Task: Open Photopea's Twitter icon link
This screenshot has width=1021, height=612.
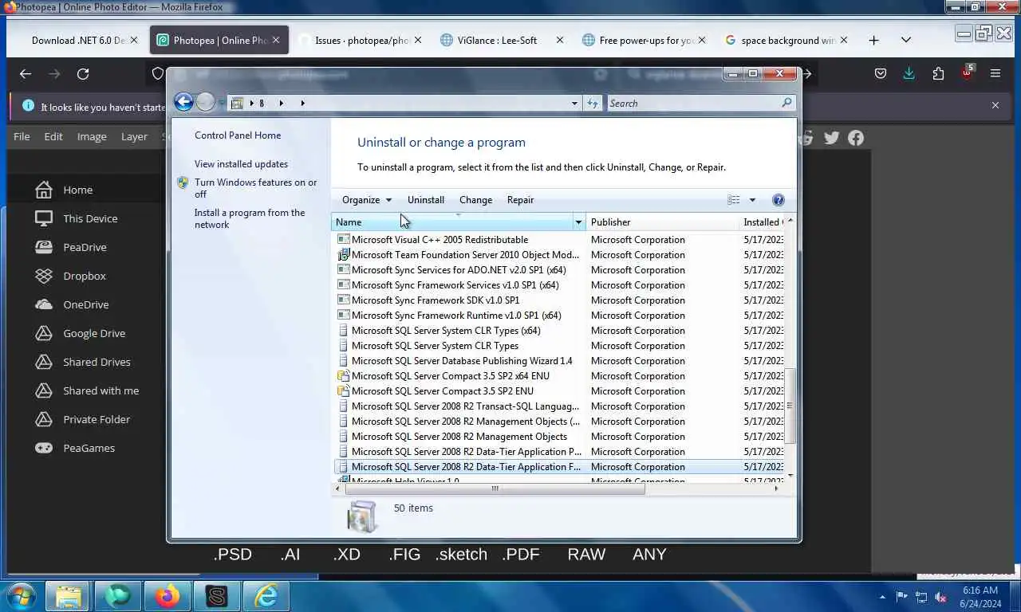Action: pyautogui.click(x=832, y=138)
